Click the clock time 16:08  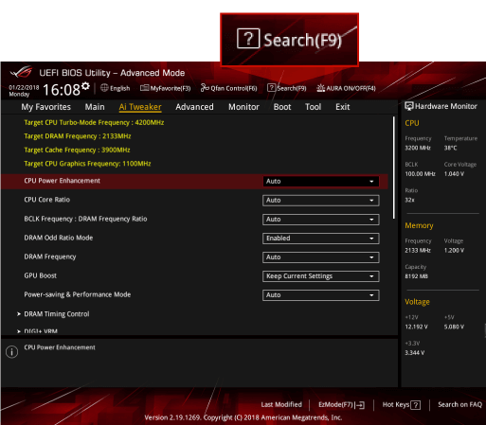point(62,90)
